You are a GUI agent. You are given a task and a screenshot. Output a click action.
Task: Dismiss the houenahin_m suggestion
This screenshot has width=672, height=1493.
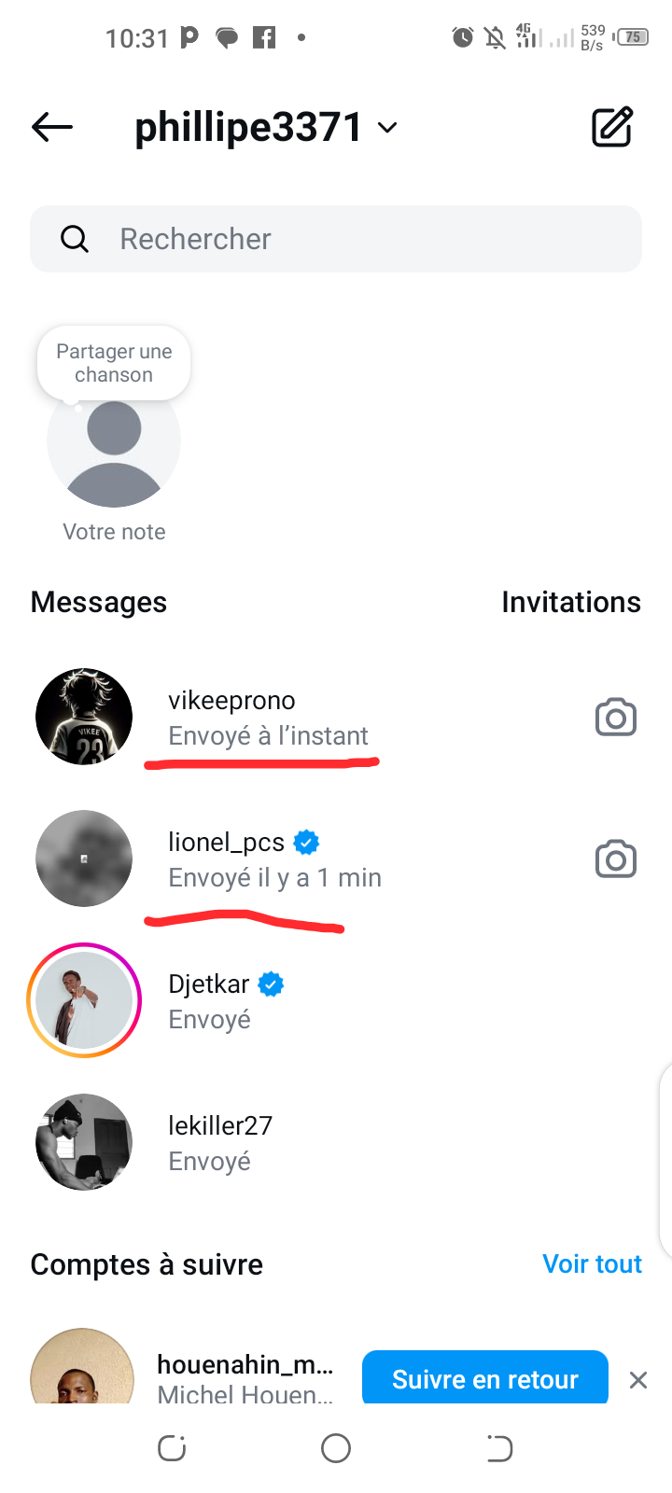638,1380
